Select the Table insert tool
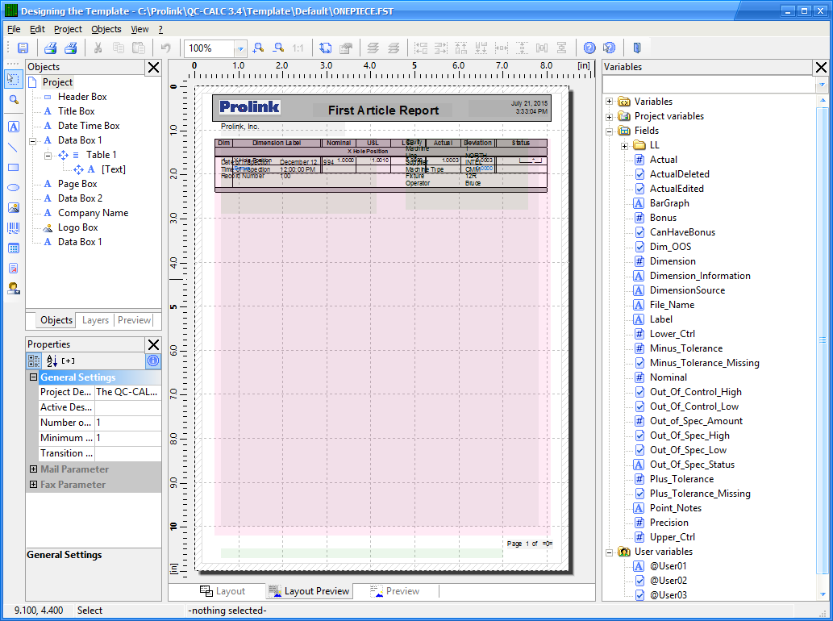The width and height of the screenshot is (833, 621). [x=14, y=248]
